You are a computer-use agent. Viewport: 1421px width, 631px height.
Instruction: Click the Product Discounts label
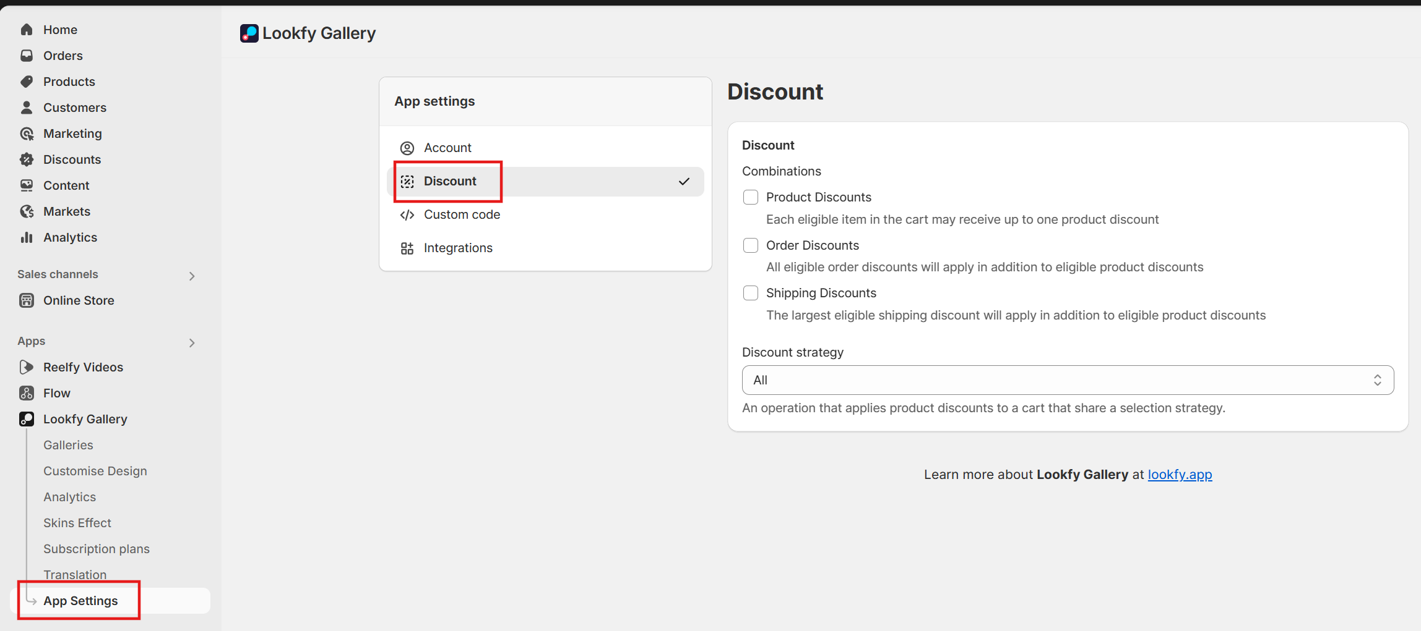click(819, 197)
